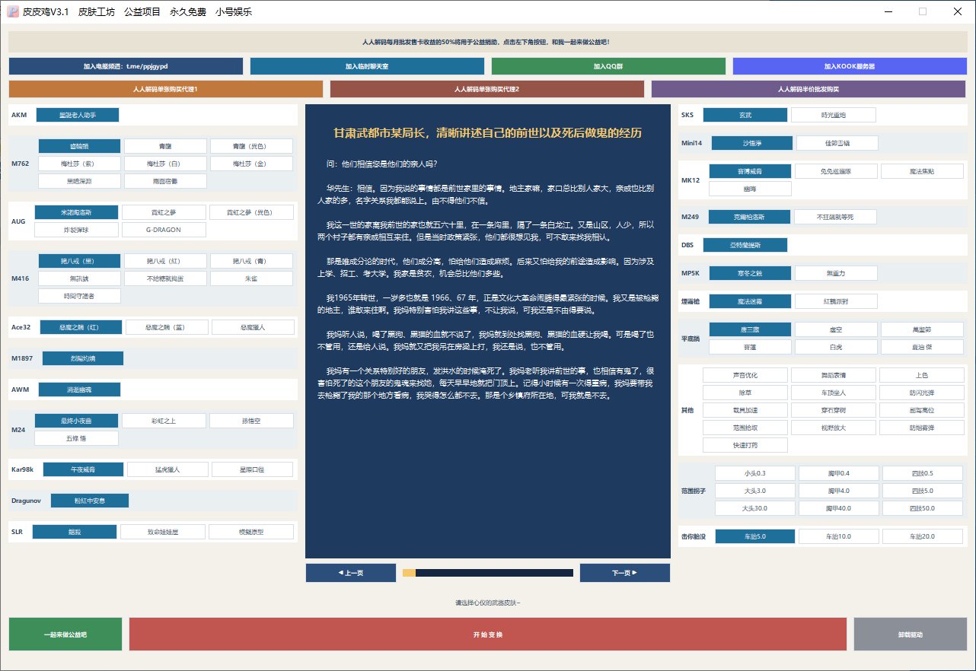976x671 pixels.
Task: Toggle the 载具加速 option
Action: point(745,410)
